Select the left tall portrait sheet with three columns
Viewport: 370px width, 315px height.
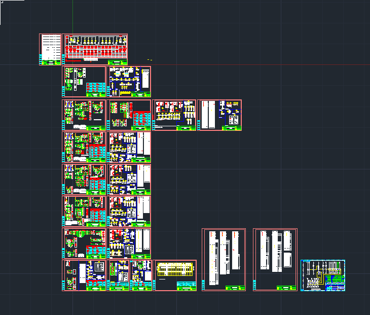[224, 259]
